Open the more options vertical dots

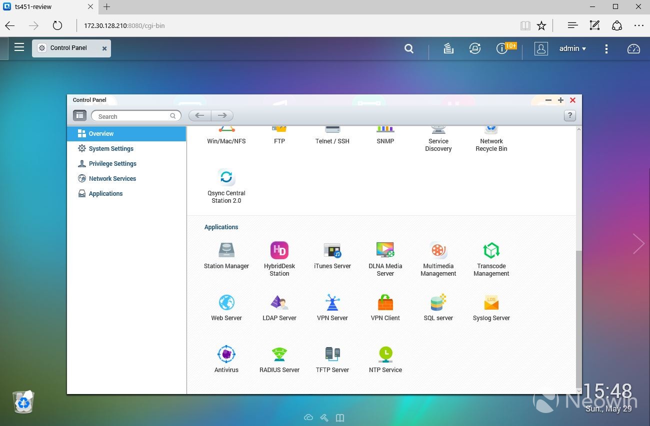[x=606, y=48]
